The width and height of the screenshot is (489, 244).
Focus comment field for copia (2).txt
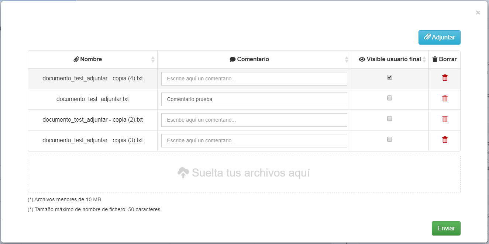click(x=254, y=120)
